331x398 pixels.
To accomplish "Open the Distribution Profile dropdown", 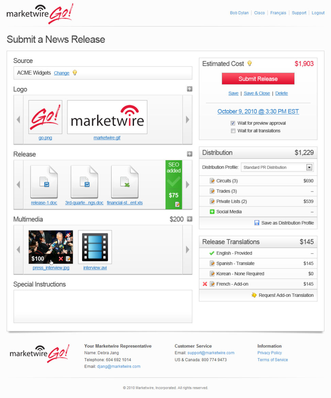I will pos(309,167).
